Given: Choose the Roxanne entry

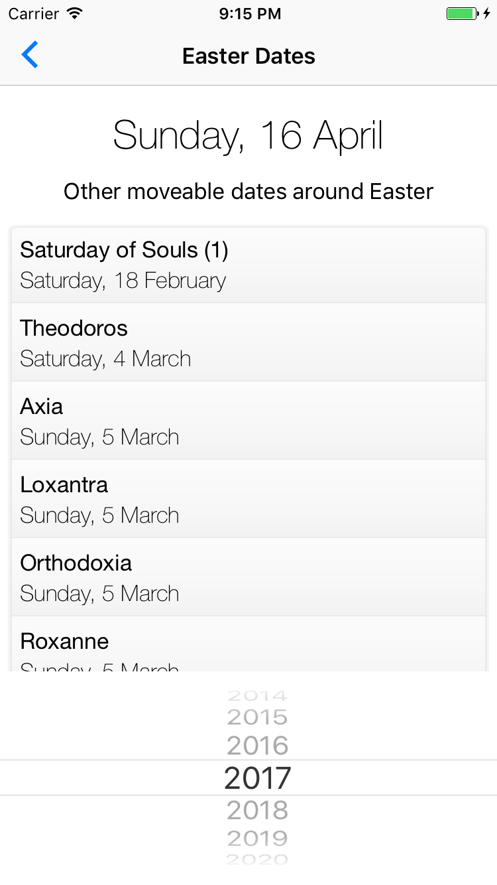Looking at the screenshot, I should [248, 644].
